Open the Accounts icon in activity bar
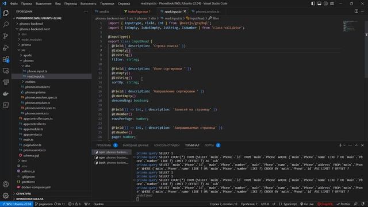The height and width of the screenshot is (207, 368). coord(6,184)
